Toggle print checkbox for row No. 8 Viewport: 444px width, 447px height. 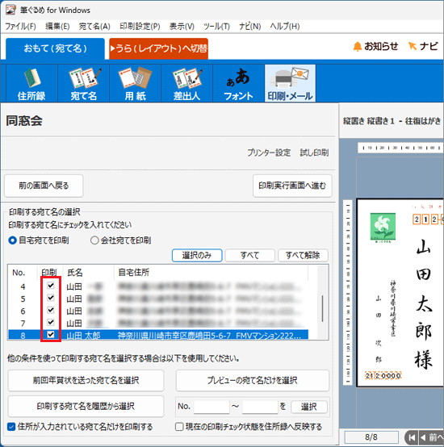(51, 334)
